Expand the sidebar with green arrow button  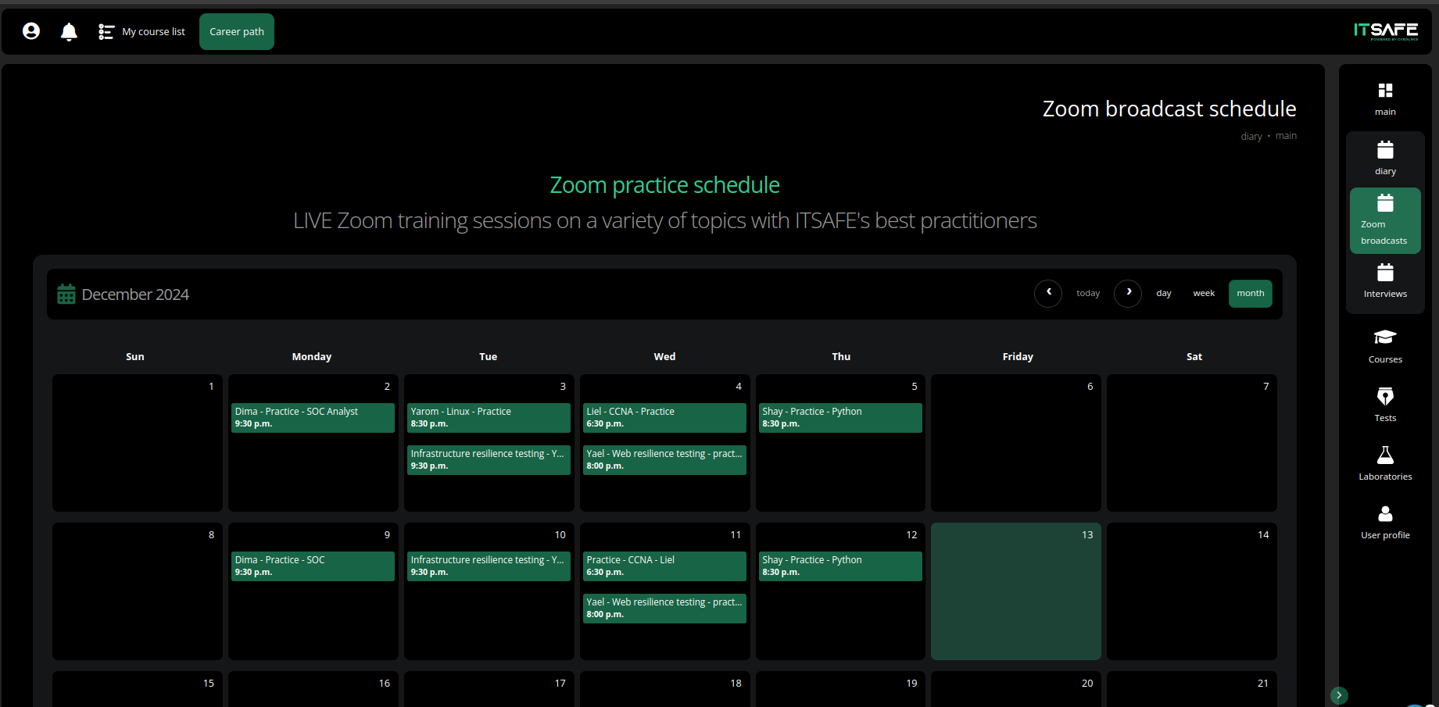[x=1339, y=695]
